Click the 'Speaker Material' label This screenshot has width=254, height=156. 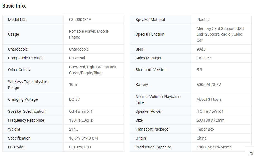pyautogui.click(x=150, y=20)
